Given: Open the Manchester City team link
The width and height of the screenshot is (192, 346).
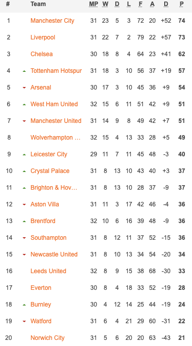Looking at the screenshot, I should pos(52,21).
